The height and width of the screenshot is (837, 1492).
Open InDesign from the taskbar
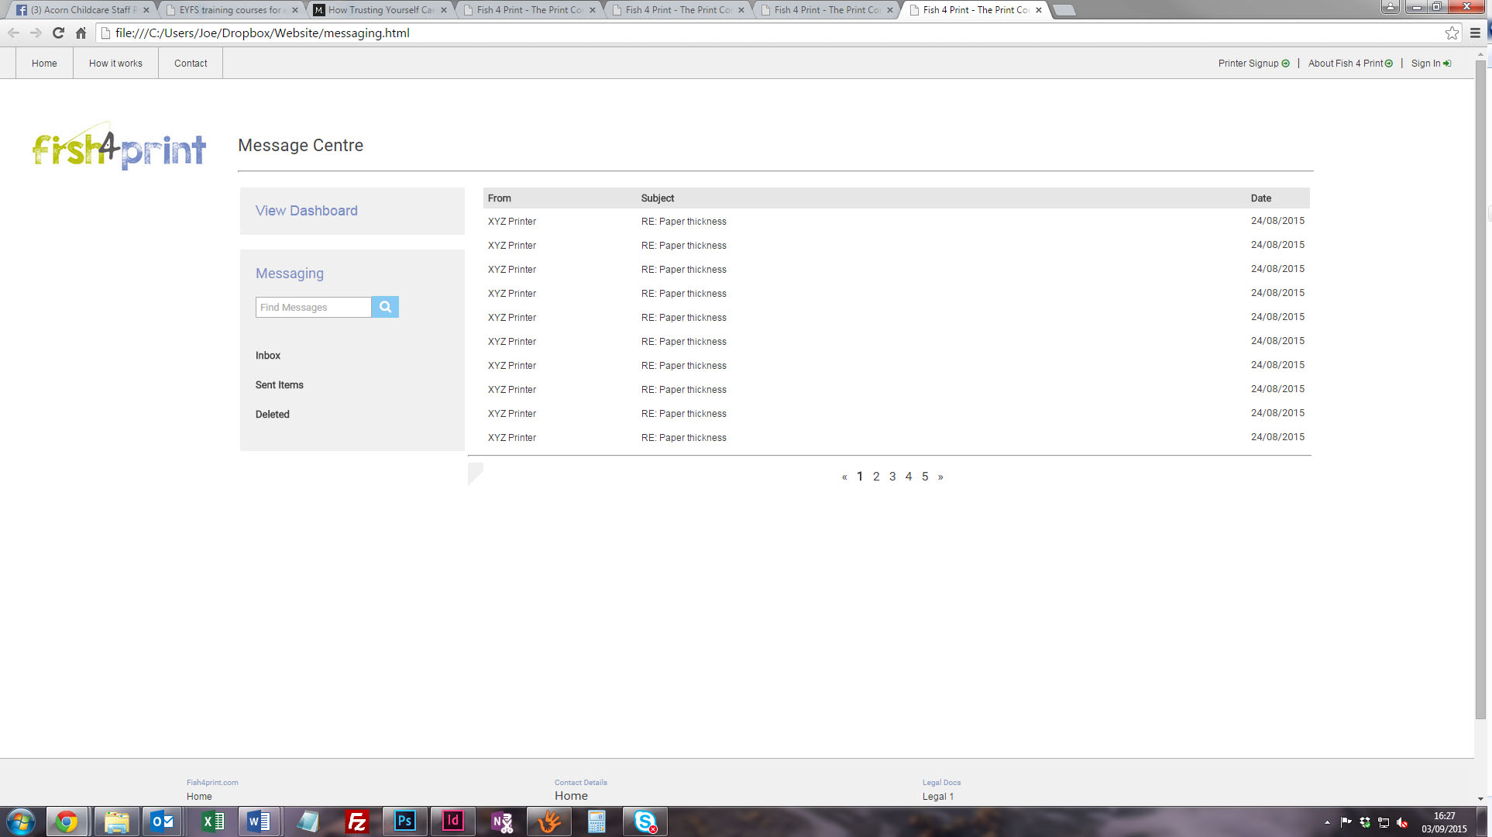[x=452, y=821]
